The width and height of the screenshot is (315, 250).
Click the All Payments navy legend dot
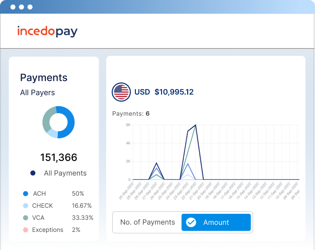(33, 173)
